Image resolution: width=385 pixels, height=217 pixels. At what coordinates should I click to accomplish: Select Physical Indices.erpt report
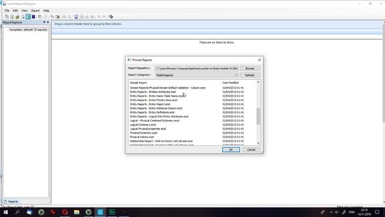click(x=142, y=137)
